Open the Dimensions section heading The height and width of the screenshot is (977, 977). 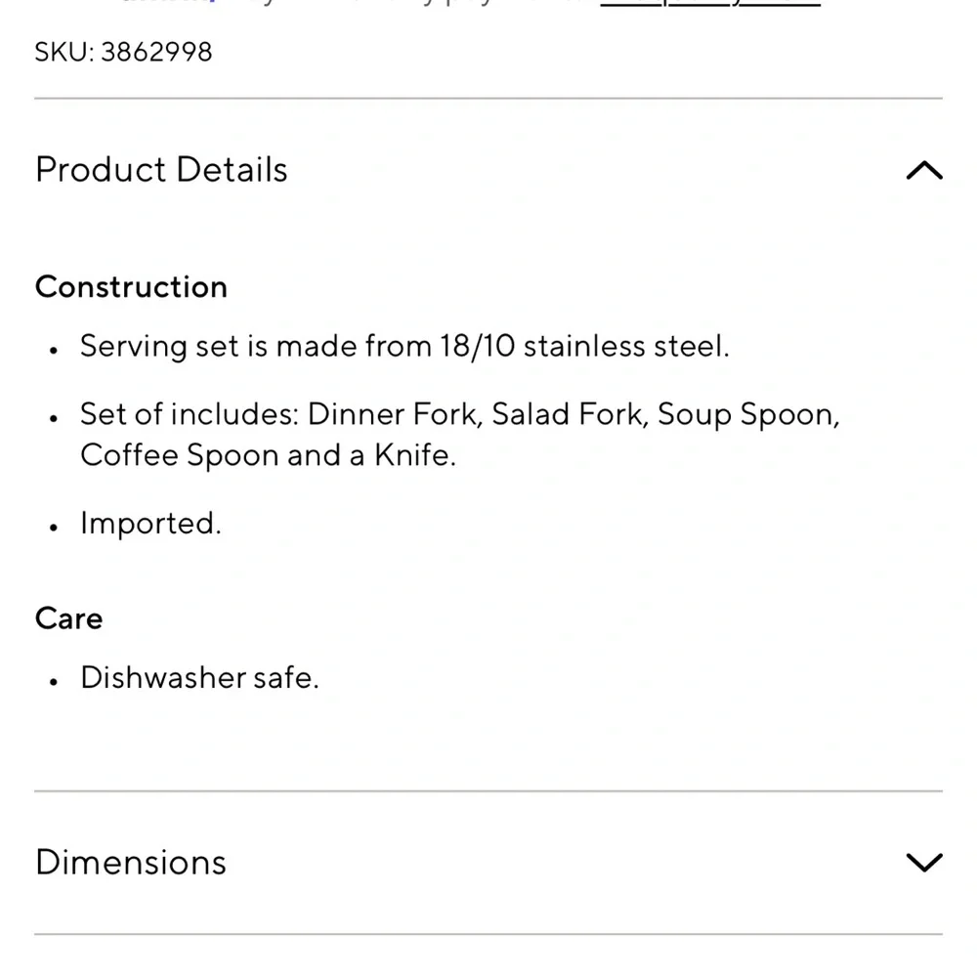(x=131, y=862)
